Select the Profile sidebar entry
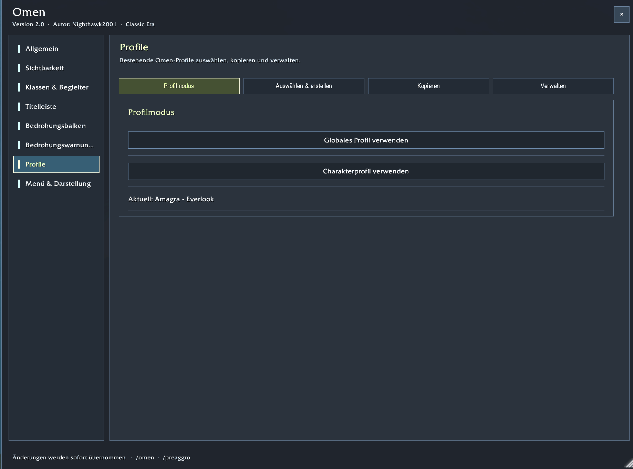The height and width of the screenshot is (469, 633). [x=56, y=164]
